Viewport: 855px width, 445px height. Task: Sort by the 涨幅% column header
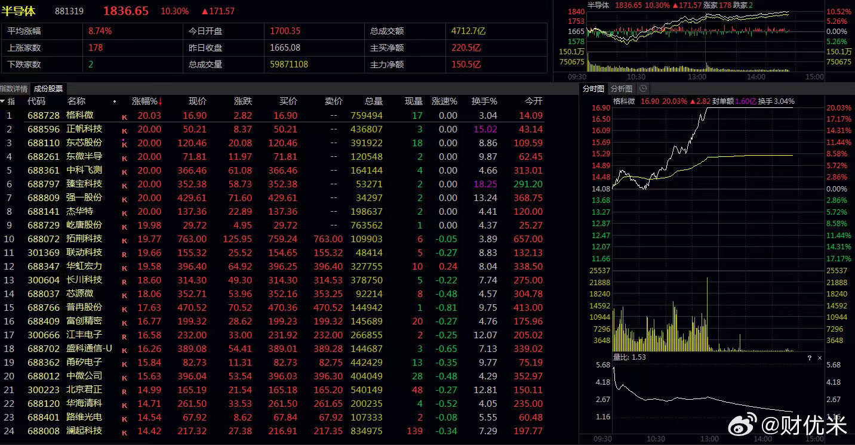[x=147, y=101]
